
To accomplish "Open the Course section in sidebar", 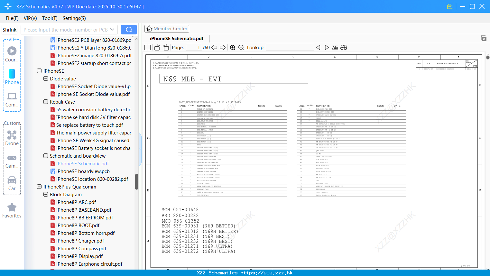I will pyautogui.click(x=12, y=54).
